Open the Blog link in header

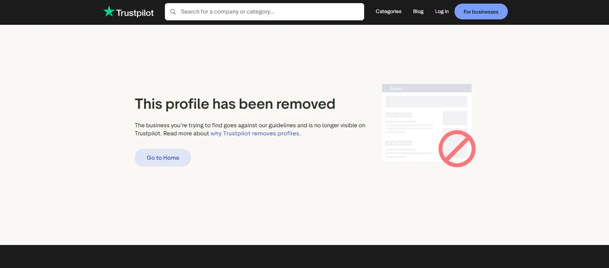pyautogui.click(x=418, y=12)
